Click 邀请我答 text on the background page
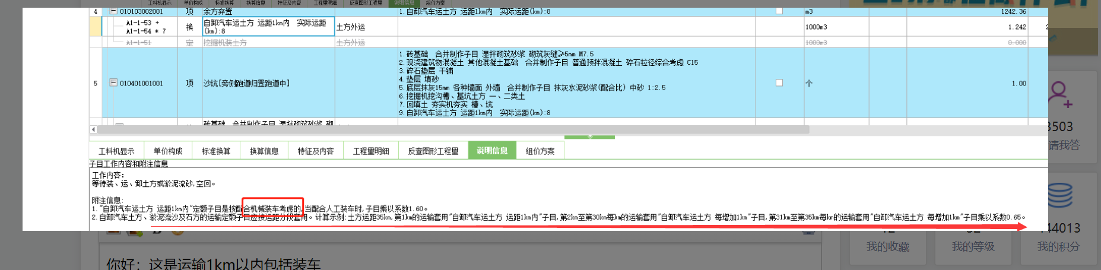 pos(1064,145)
